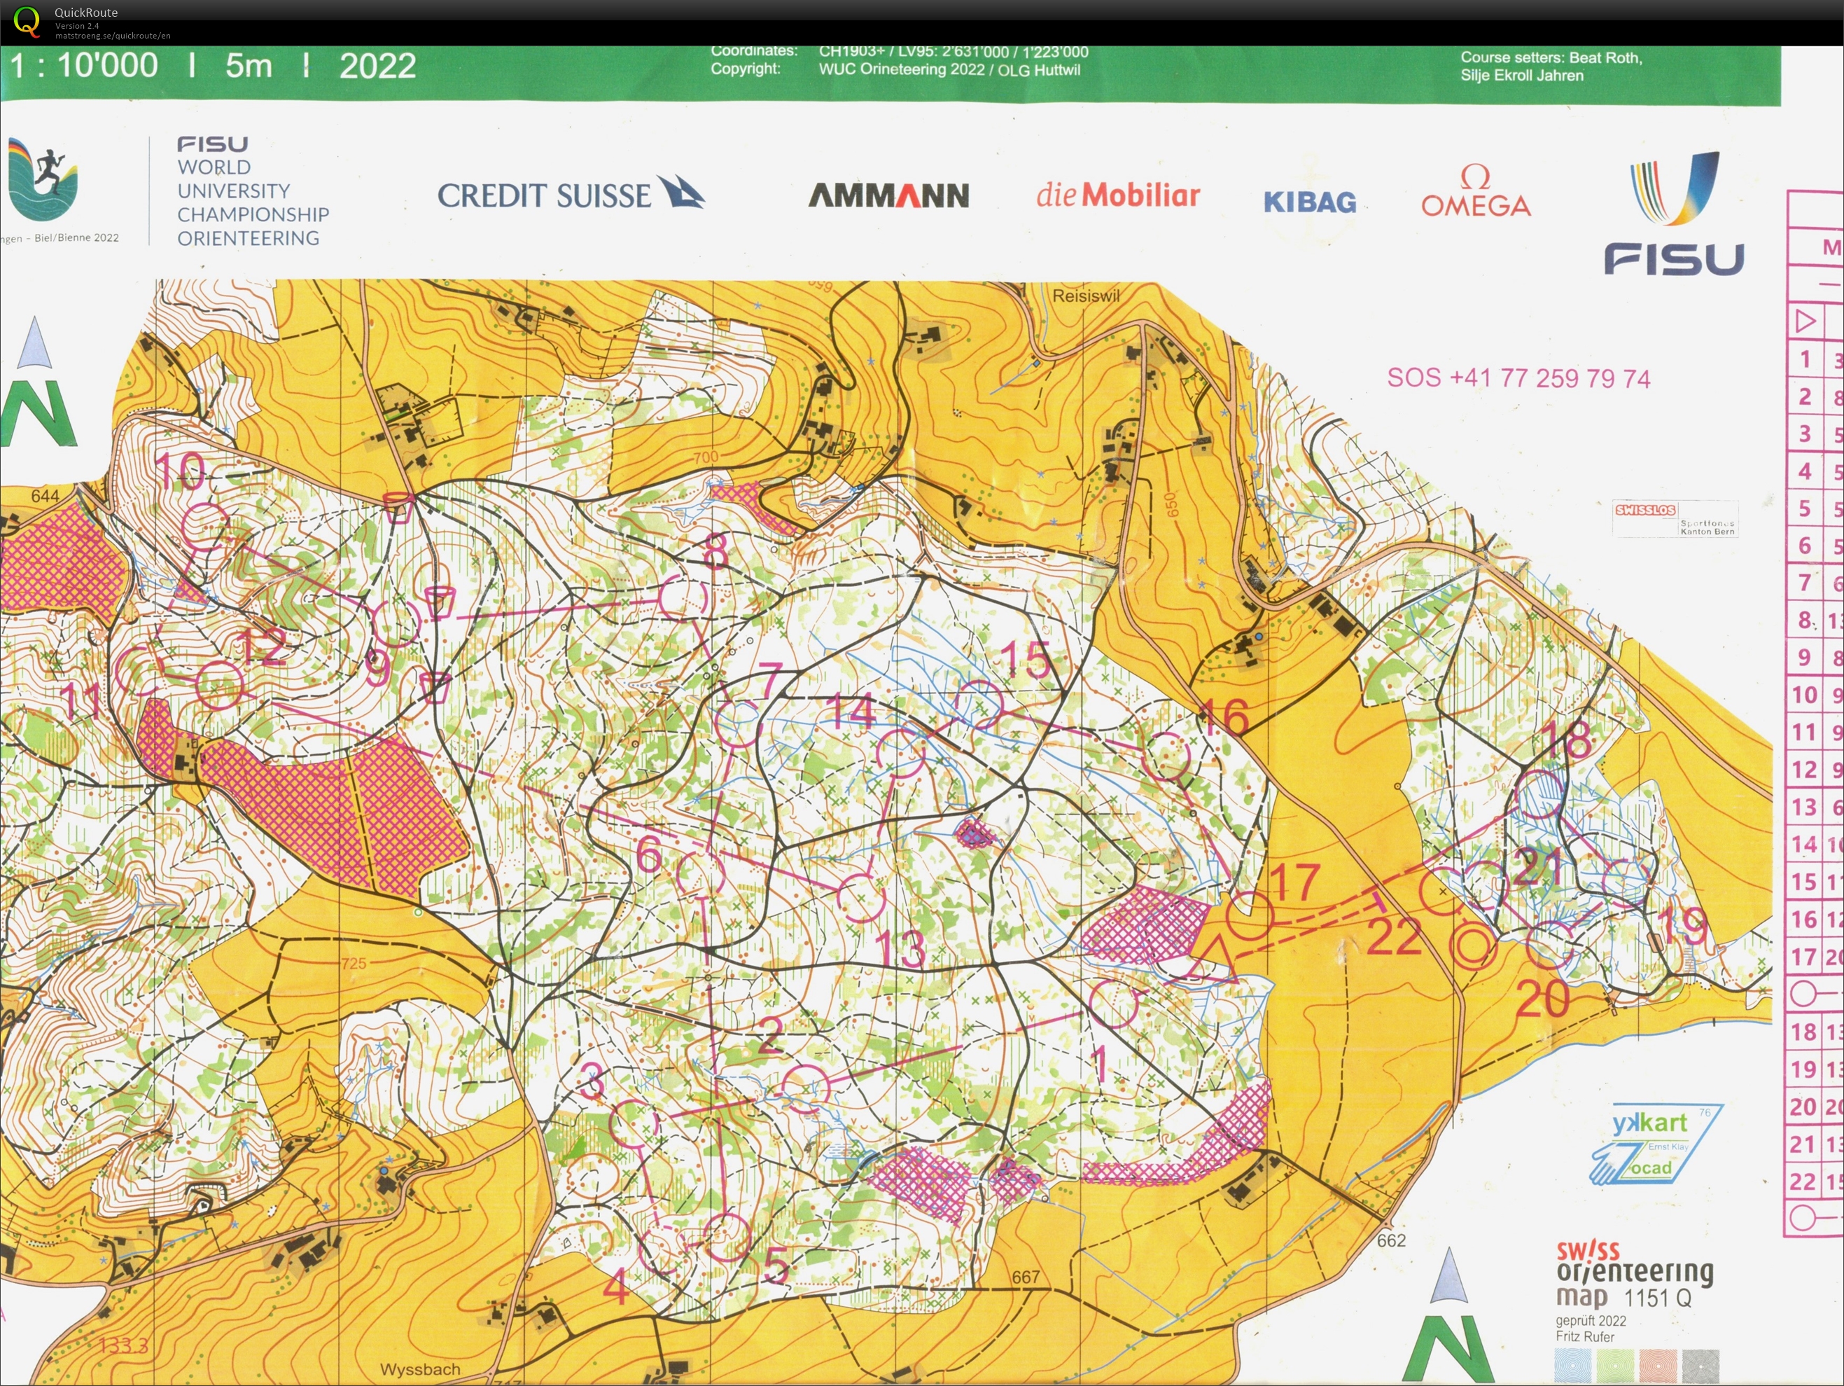Click control circle 8 on the map
This screenshot has height=1386, width=1844.
pos(683,598)
